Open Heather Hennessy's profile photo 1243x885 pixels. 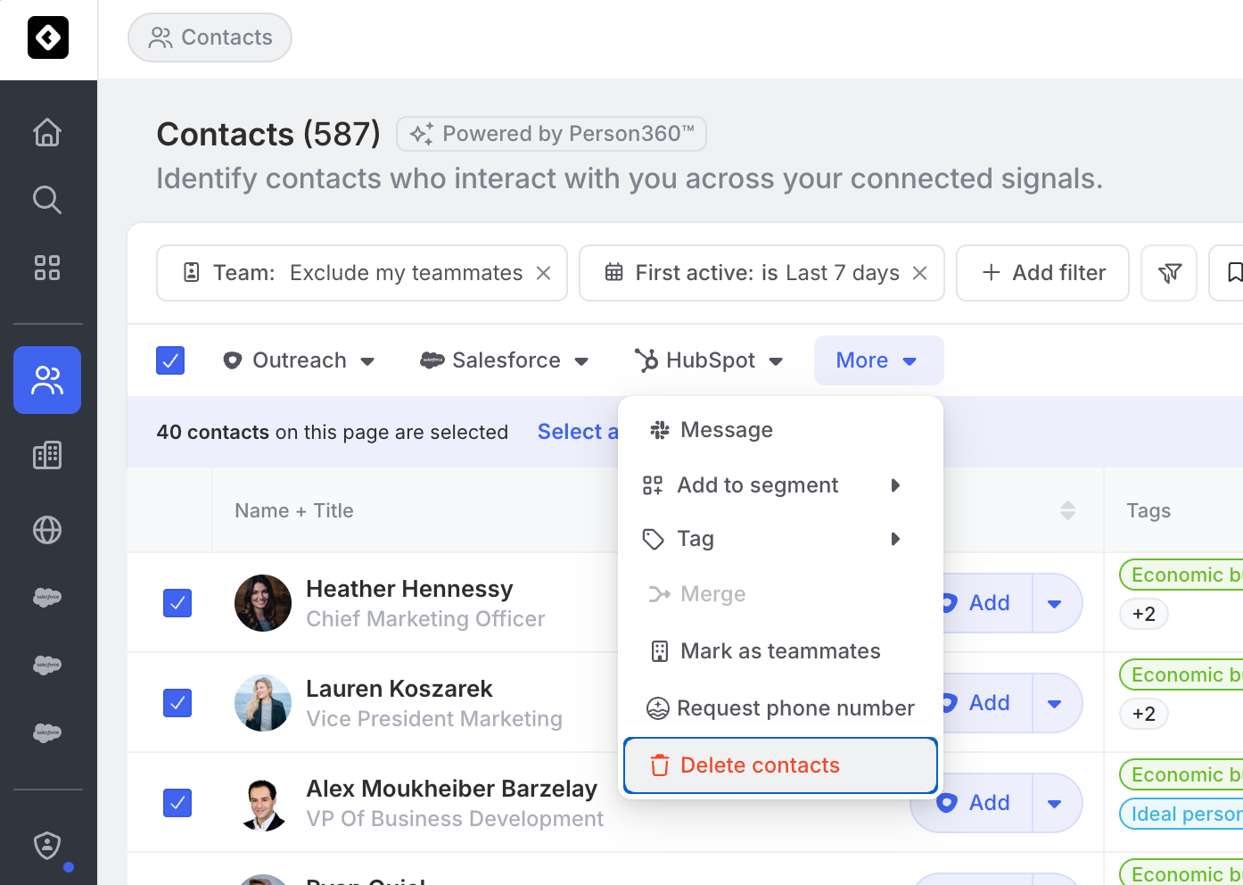pos(263,603)
